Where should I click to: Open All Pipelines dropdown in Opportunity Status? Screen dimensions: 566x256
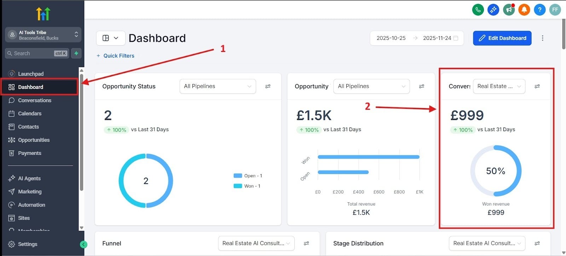[218, 86]
